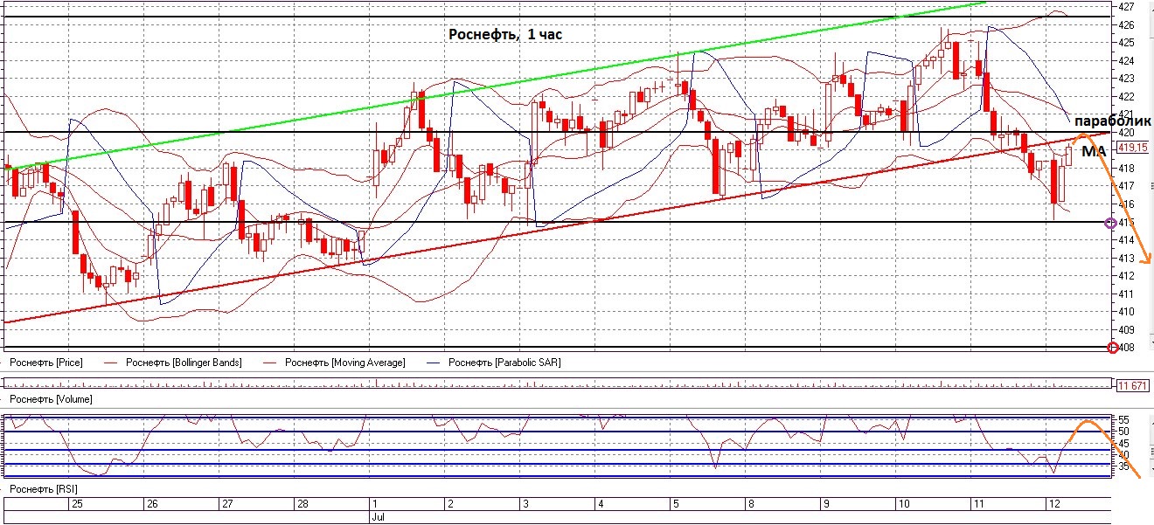Click price axis label 426
1154x525 pixels.
(1125, 24)
